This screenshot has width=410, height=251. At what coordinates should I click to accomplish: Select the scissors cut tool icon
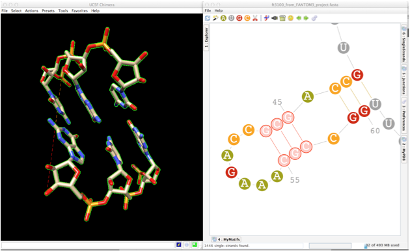[255, 18]
